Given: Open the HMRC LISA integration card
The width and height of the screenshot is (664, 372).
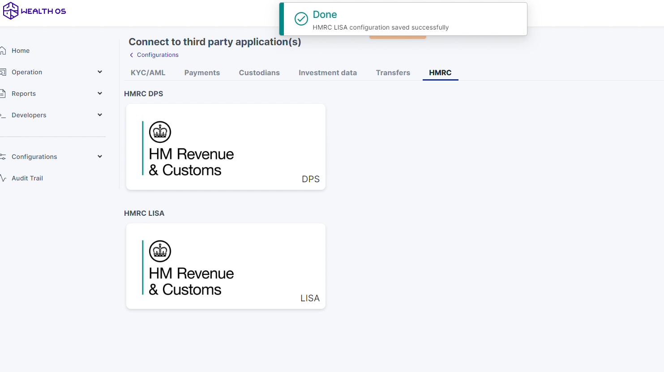Looking at the screenshot, I should (226, 266).
